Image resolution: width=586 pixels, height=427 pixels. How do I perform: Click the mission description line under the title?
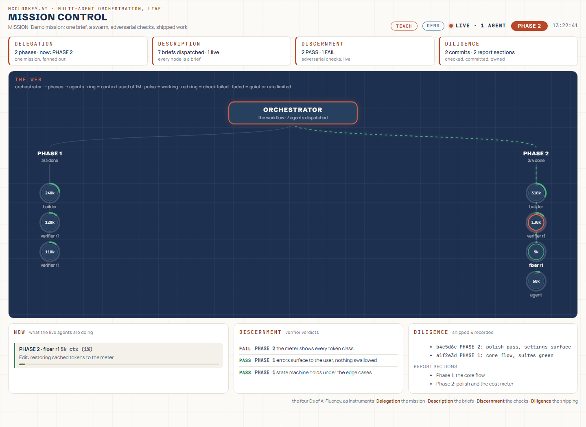98,27
